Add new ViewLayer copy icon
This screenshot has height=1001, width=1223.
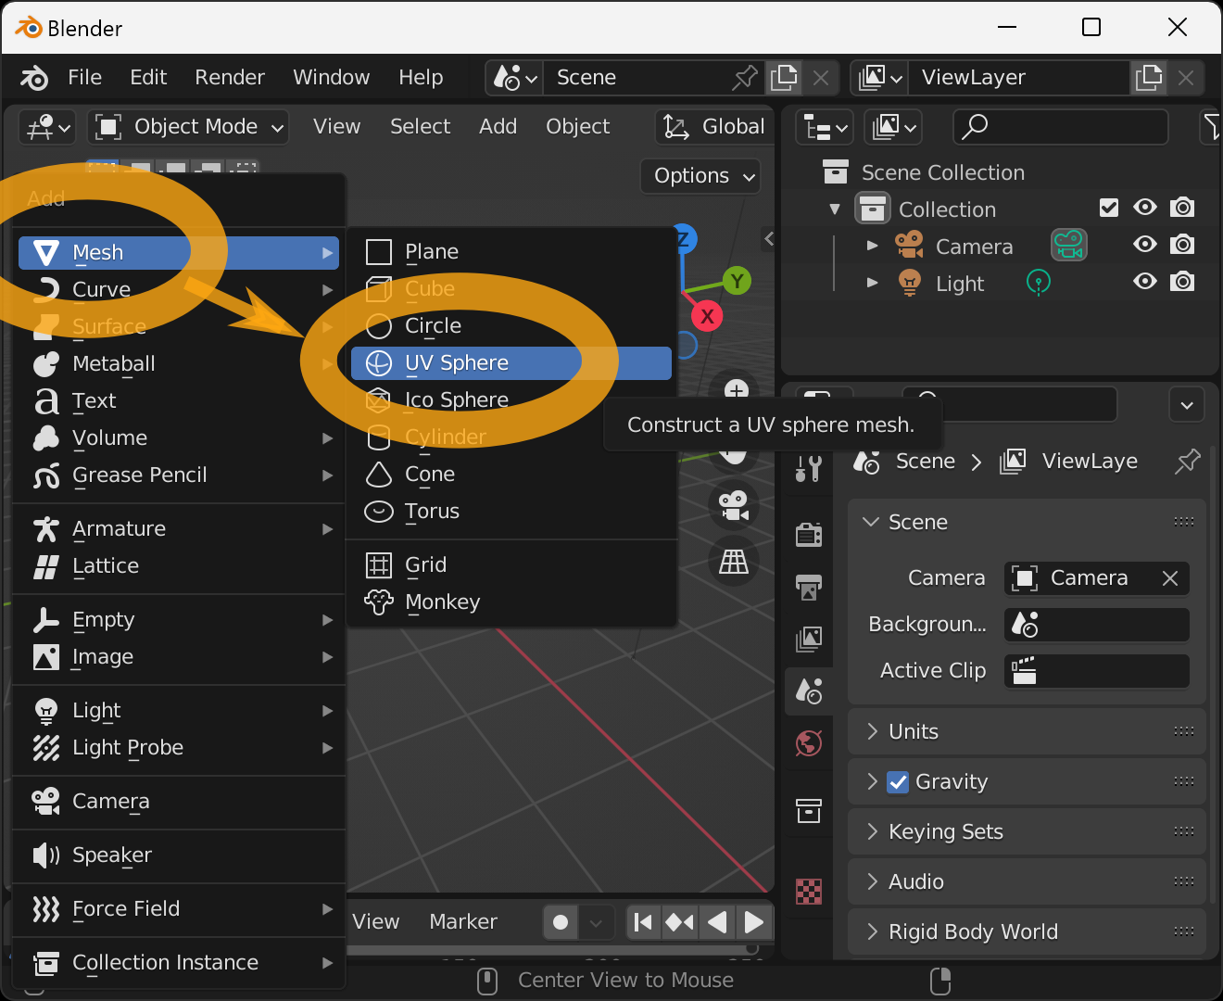[1149, 78]
